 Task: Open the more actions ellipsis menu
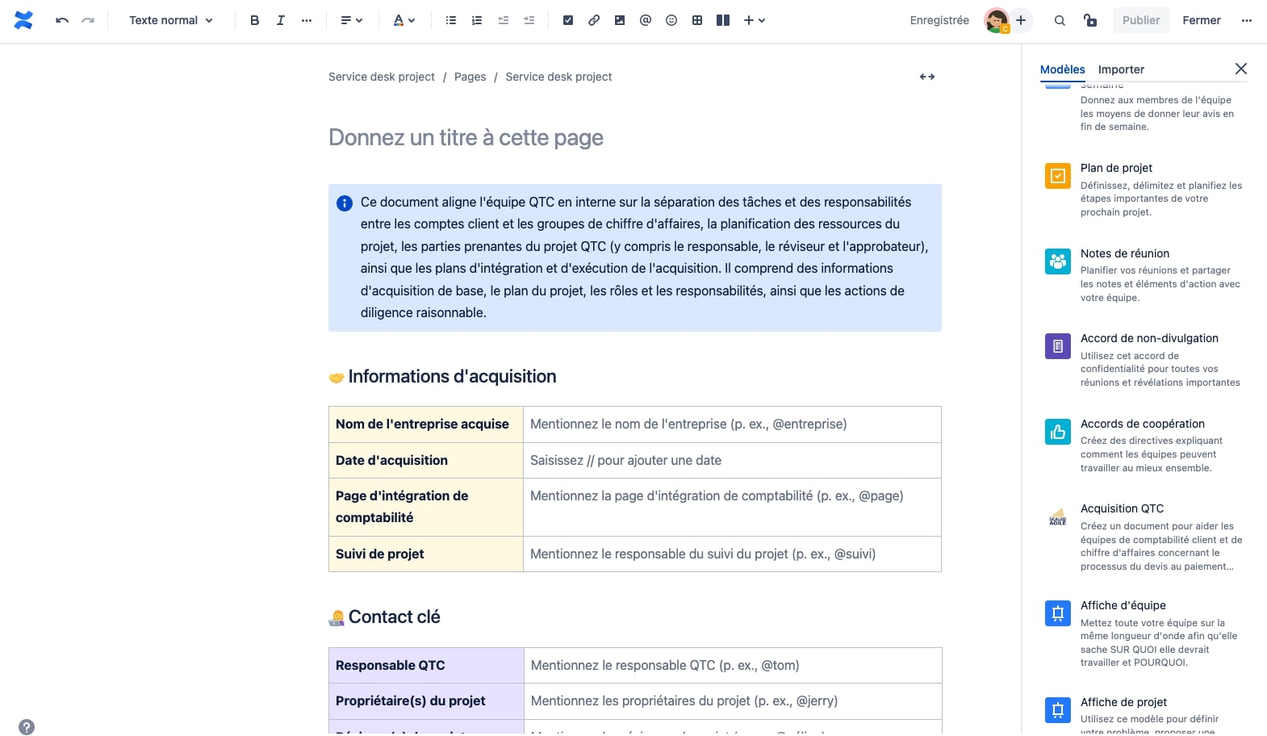tap(1247, 20)
